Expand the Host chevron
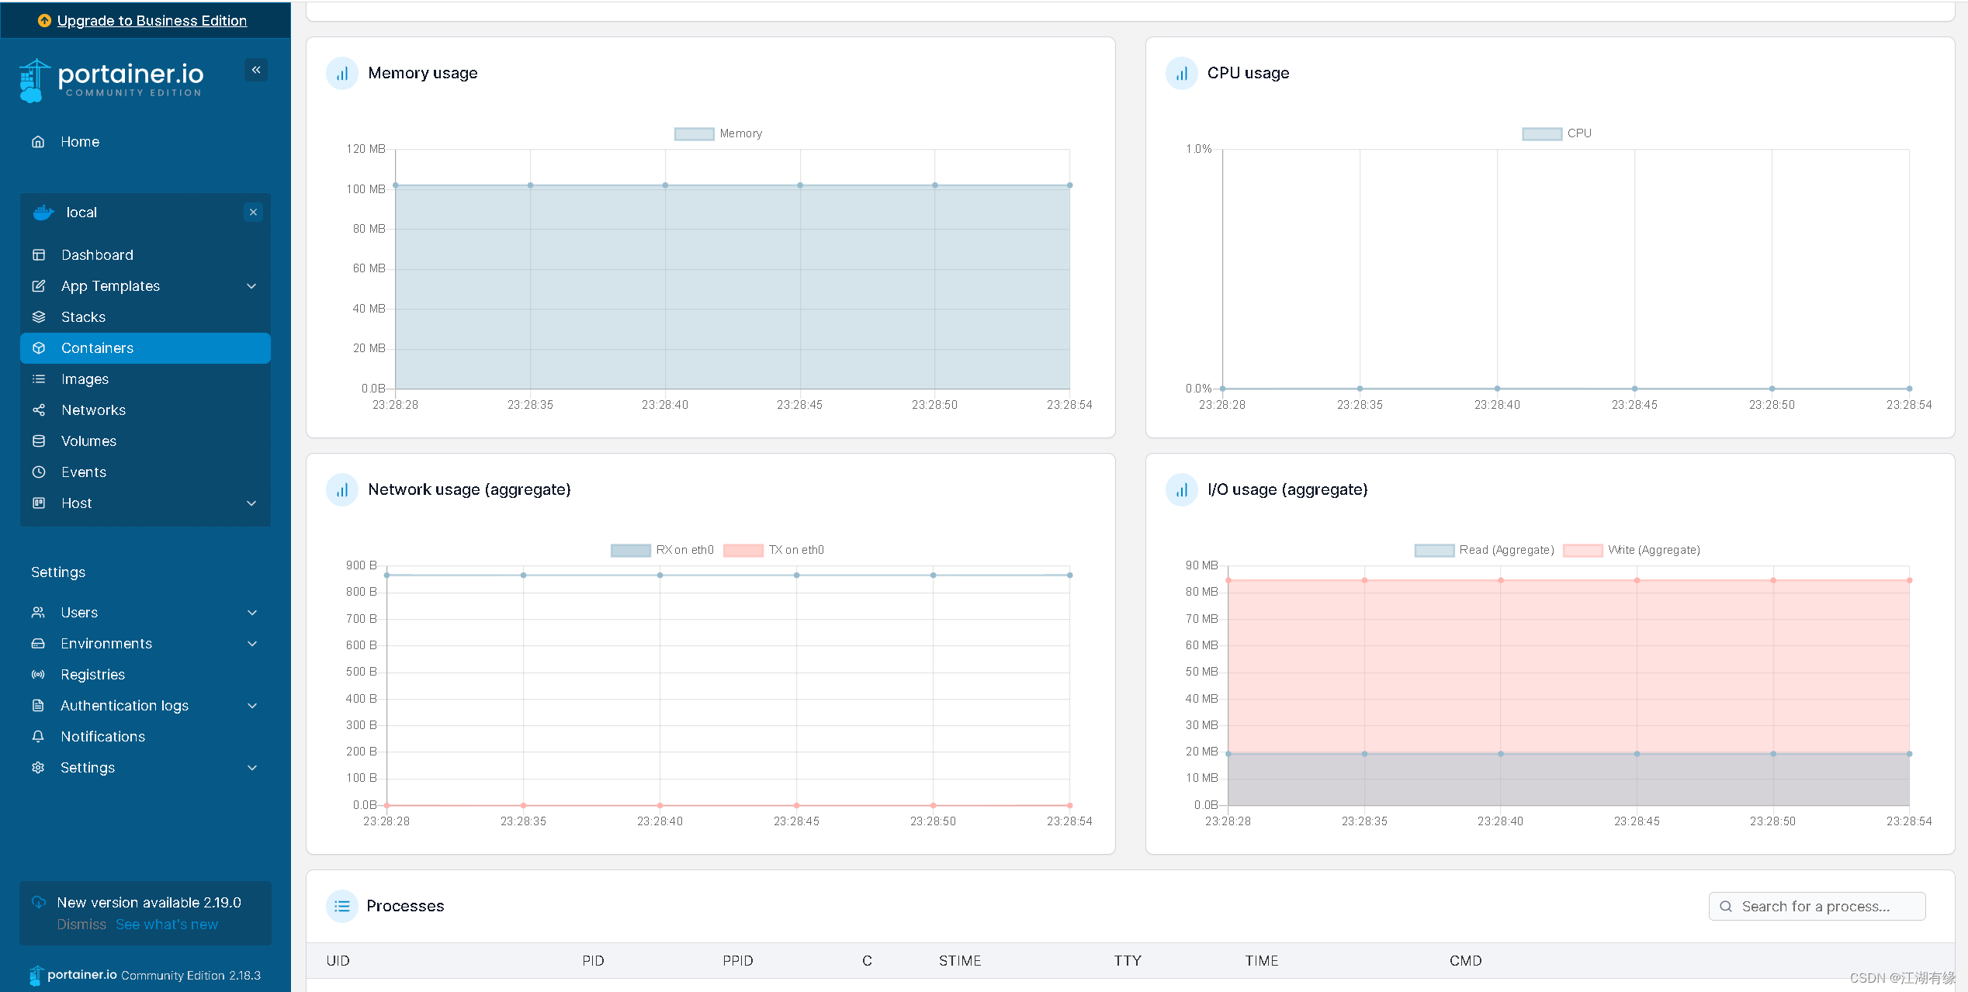The image size is (1968, 992). 251,503
